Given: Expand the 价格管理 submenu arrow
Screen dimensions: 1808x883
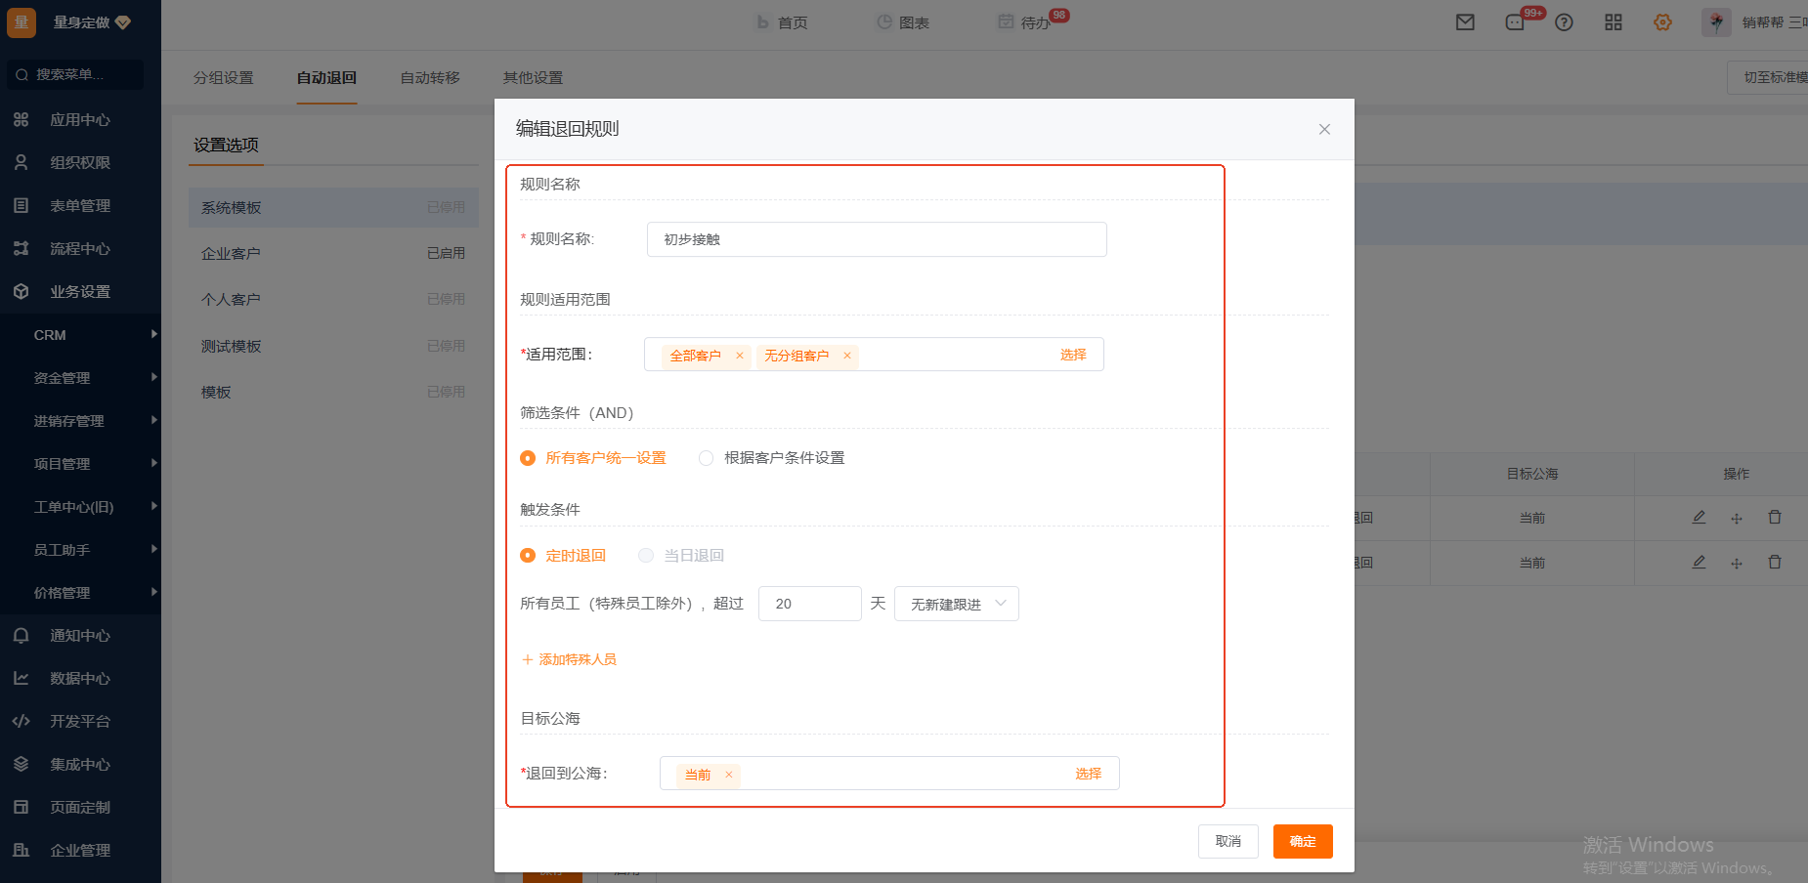Looking at the screenshot, I should point(154,592).
